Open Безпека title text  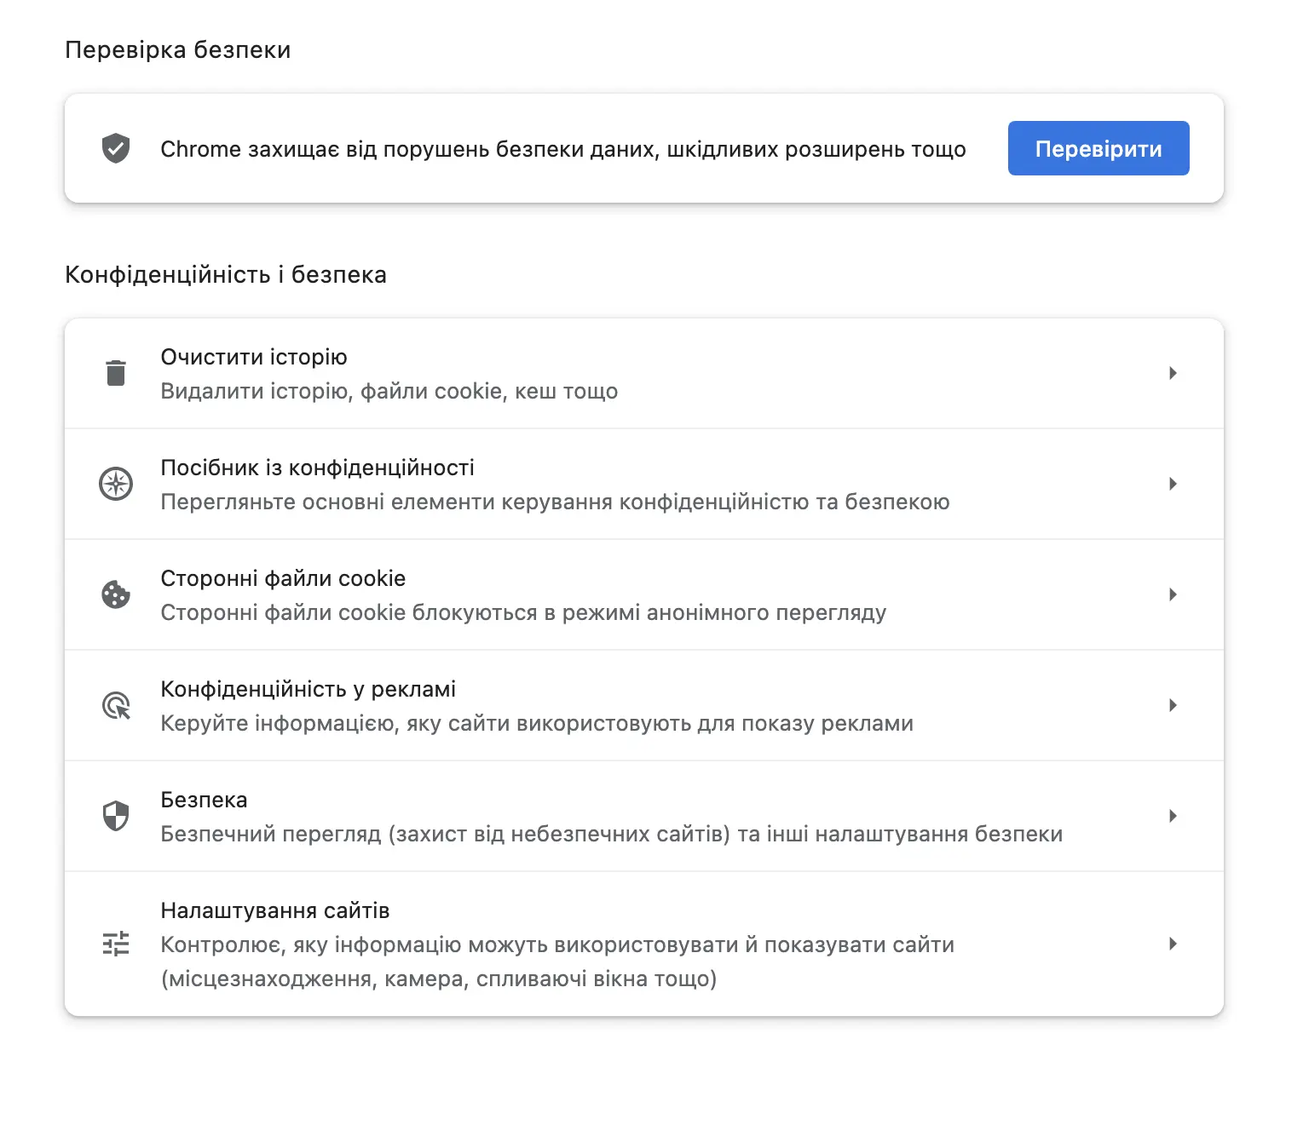204,800
